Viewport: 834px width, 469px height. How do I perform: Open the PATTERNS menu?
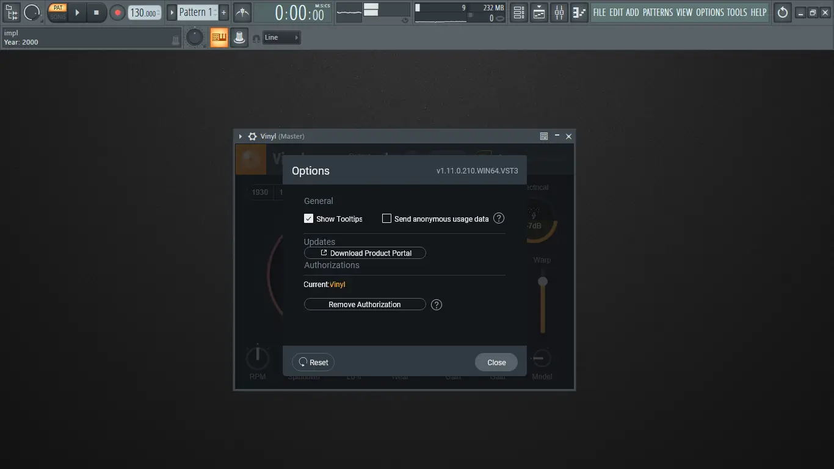658,12
